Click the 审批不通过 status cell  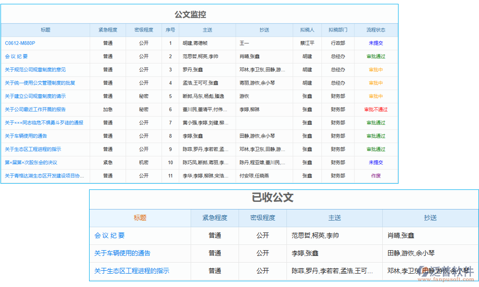pyautogui.click(x=376, y=110)
